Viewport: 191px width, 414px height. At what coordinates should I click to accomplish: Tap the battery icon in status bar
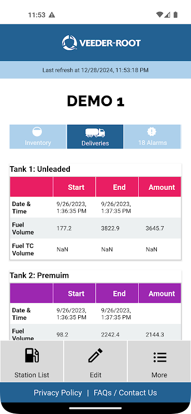point(175,14)
